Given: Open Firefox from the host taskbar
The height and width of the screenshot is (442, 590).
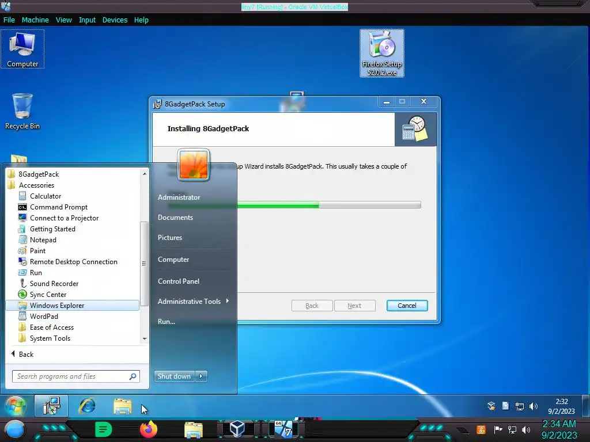Looking at the screenshot, I should coord(149,429).
